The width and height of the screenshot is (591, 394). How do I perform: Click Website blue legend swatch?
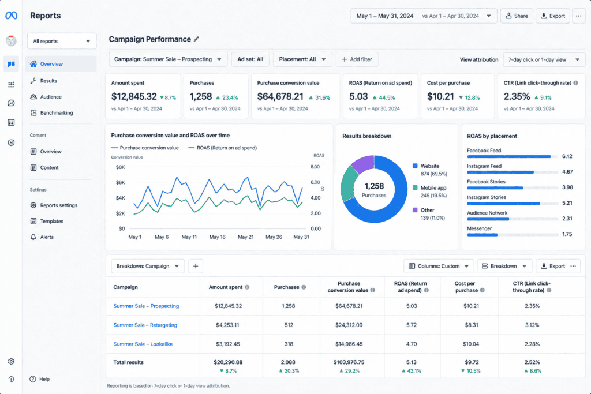[x=415, y=166]
